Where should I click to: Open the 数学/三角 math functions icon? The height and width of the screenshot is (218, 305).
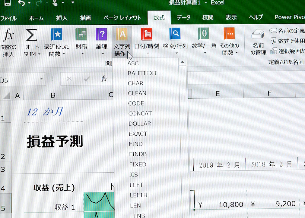pos(204,35)
